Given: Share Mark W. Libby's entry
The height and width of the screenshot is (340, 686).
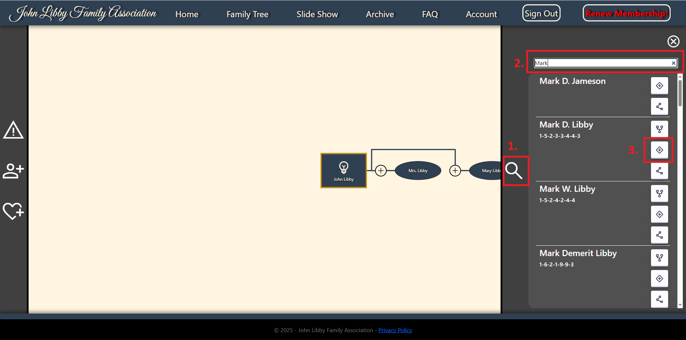Looking at the screenshot, I should click(660, 235).
